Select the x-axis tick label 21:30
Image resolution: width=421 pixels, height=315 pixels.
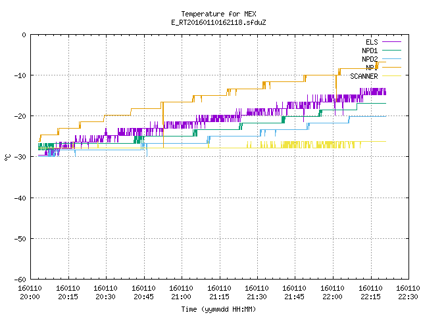257,297
